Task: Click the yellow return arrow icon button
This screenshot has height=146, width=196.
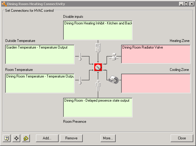Action: [26, 138]
